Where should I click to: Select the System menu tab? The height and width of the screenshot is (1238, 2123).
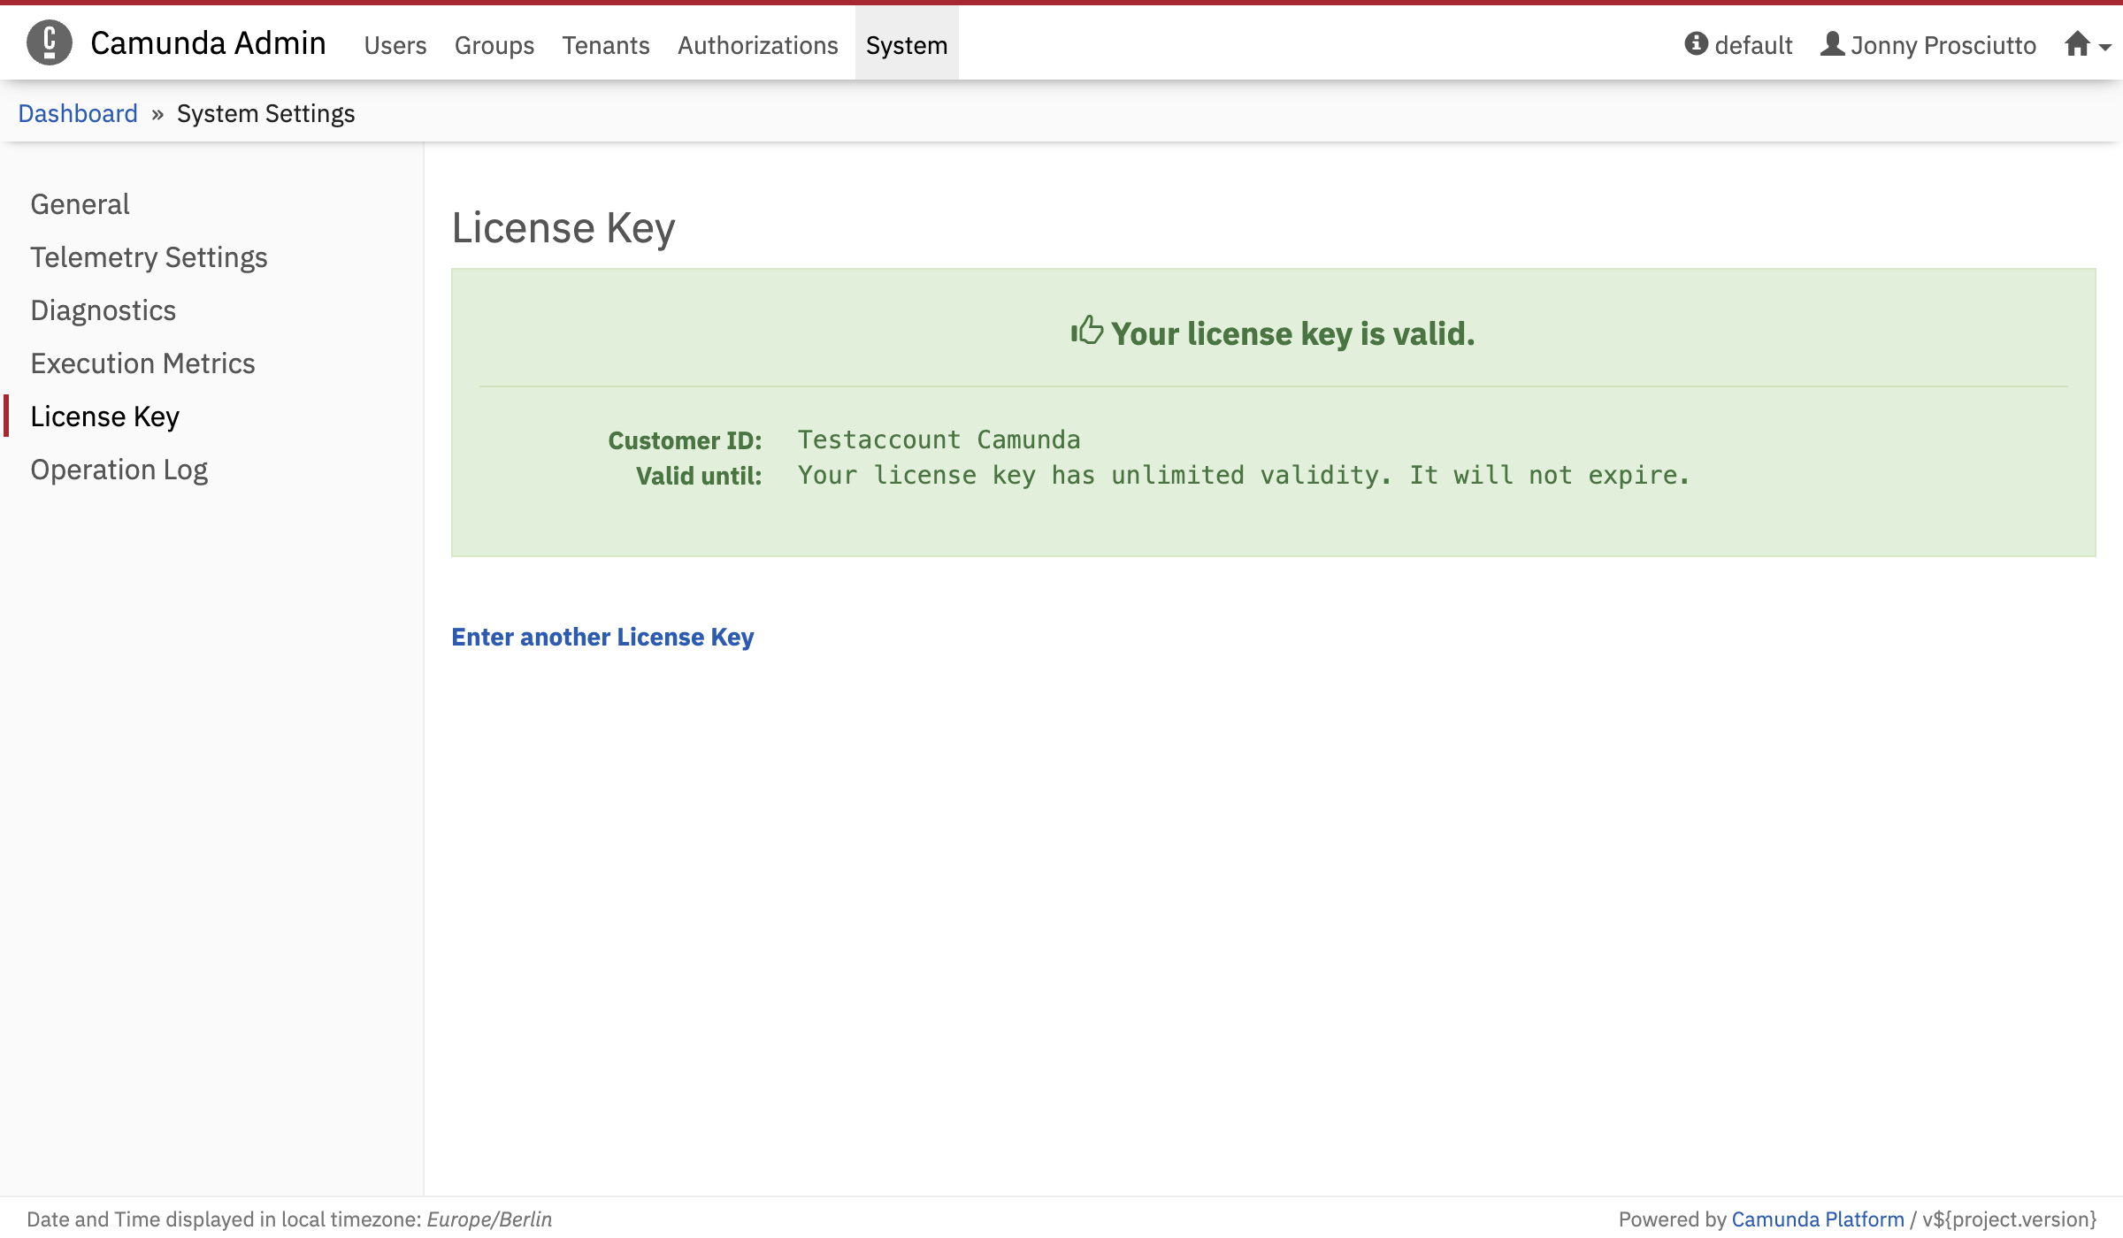coord(907,44)
